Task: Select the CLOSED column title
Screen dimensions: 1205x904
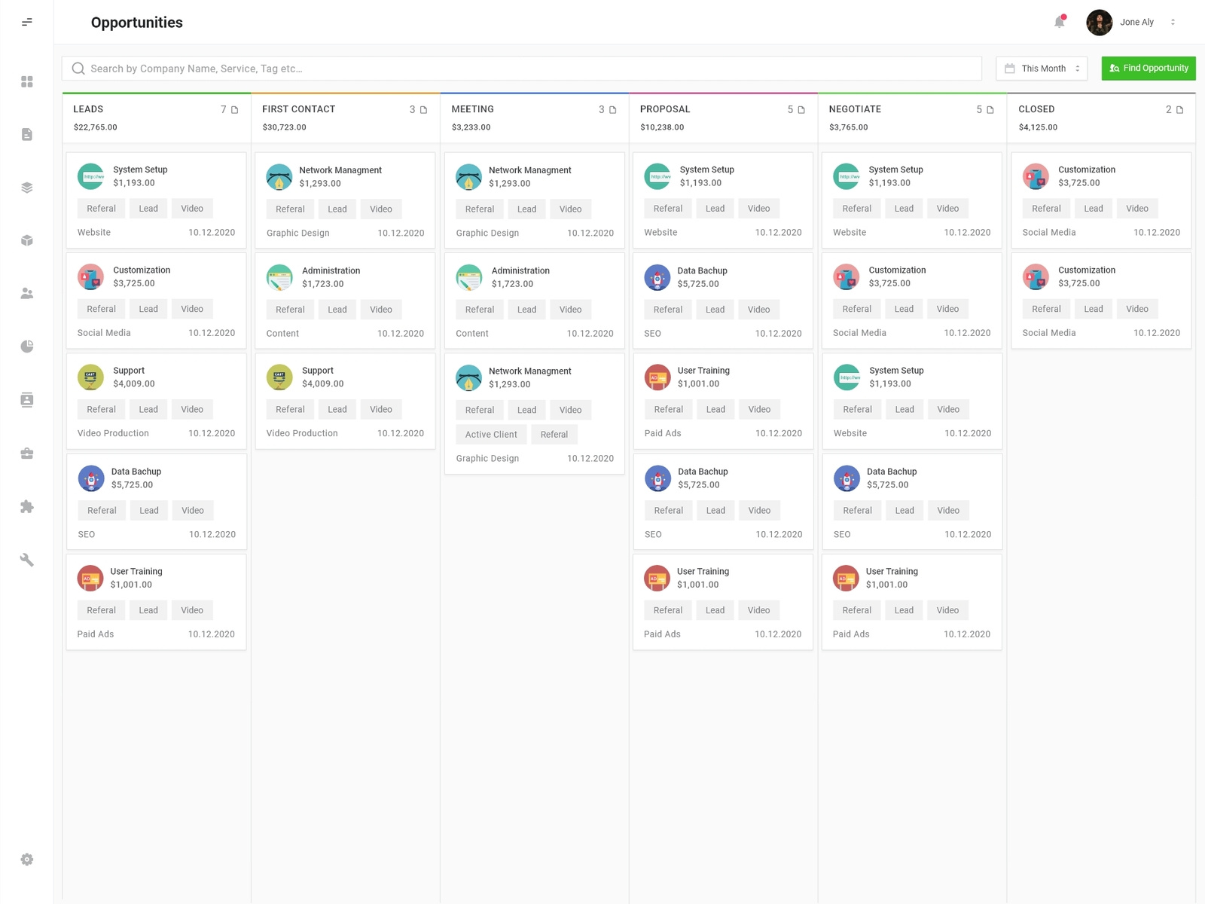Action: (x=1036, y=109)
